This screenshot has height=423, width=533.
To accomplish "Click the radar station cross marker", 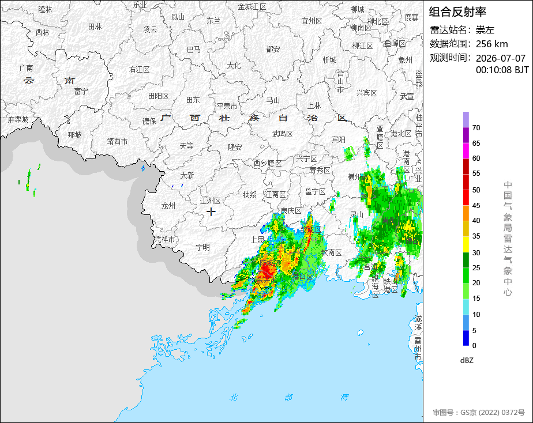I will point(211,212).
